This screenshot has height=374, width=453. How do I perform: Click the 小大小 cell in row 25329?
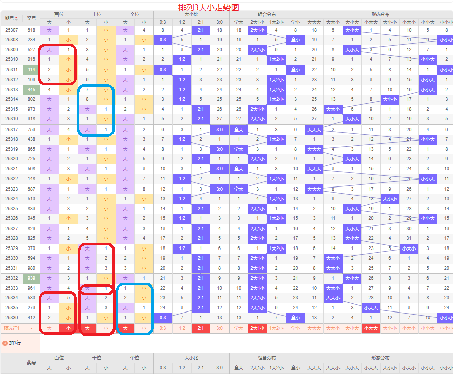pos(409,248)
